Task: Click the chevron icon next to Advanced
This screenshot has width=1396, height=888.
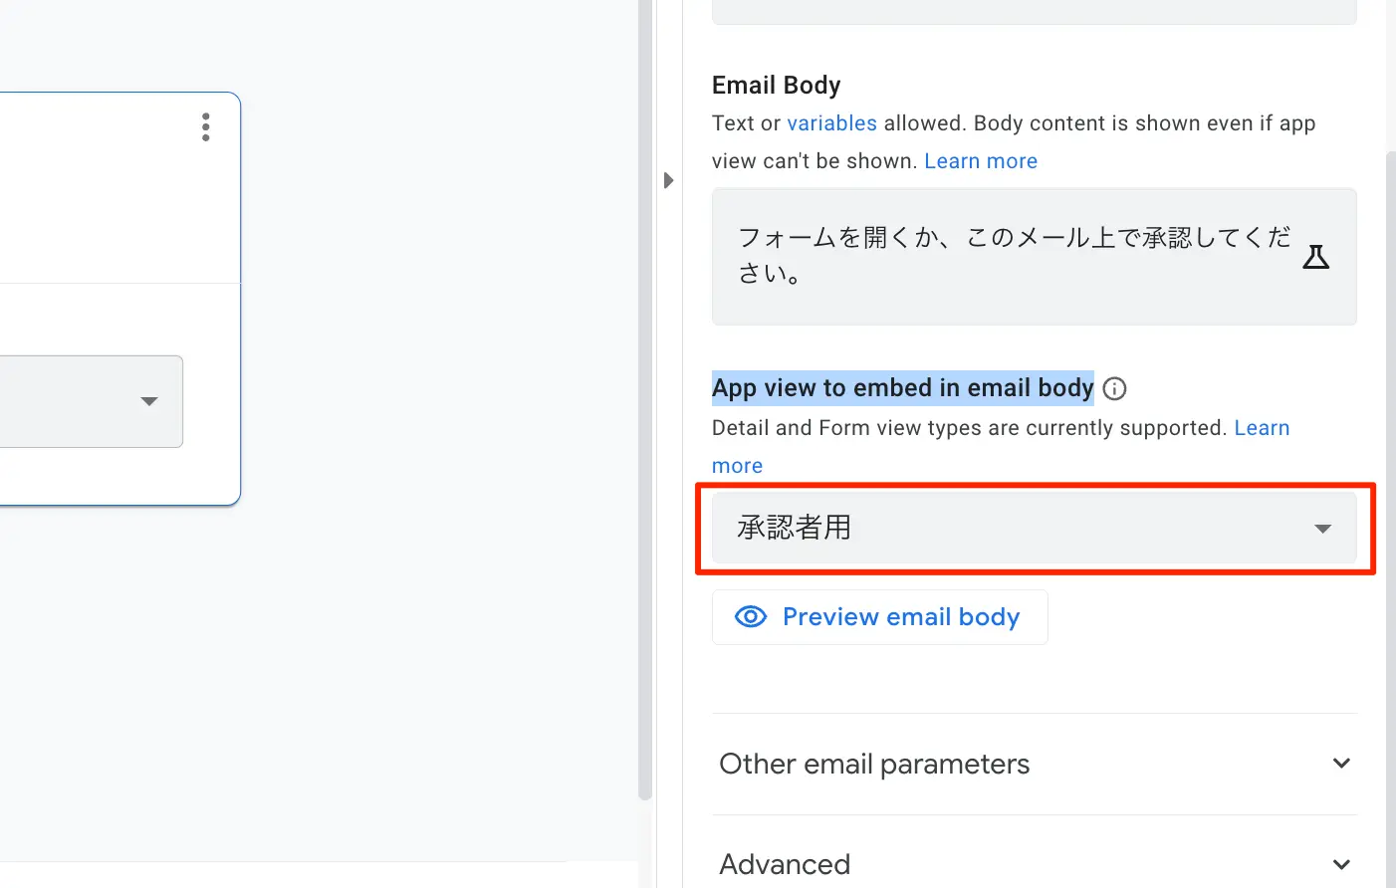Action: (x=1341, y=864)
